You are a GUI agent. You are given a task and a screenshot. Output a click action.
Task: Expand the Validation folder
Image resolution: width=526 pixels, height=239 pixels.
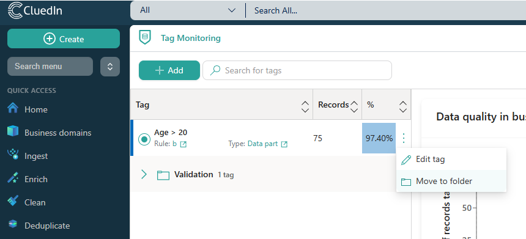(x=144, y=174)
